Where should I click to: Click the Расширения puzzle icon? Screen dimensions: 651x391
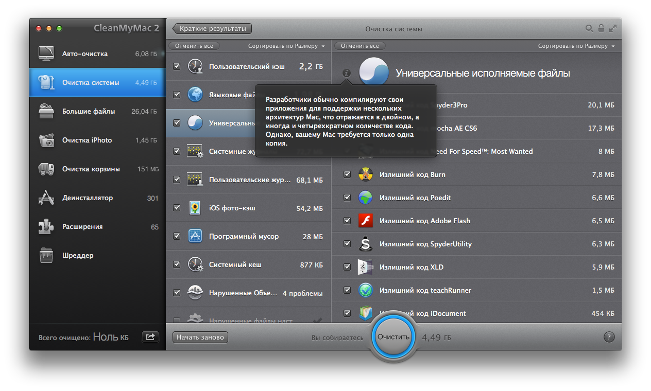(x=46, y=226)
